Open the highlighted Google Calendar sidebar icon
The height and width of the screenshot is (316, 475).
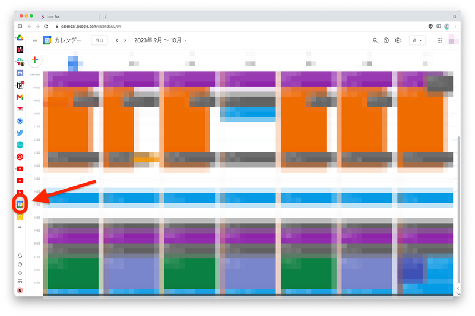tap(20, 204)
